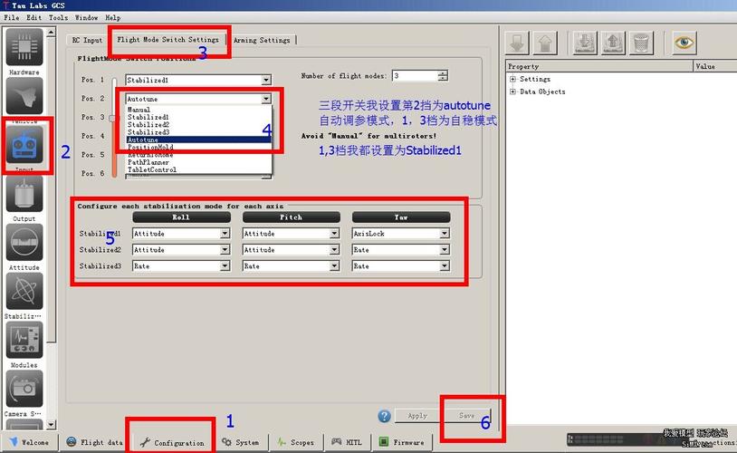The image size is (737, 453).
Task: Toggle the eye view options icon
Action: (x=684, y=43)
